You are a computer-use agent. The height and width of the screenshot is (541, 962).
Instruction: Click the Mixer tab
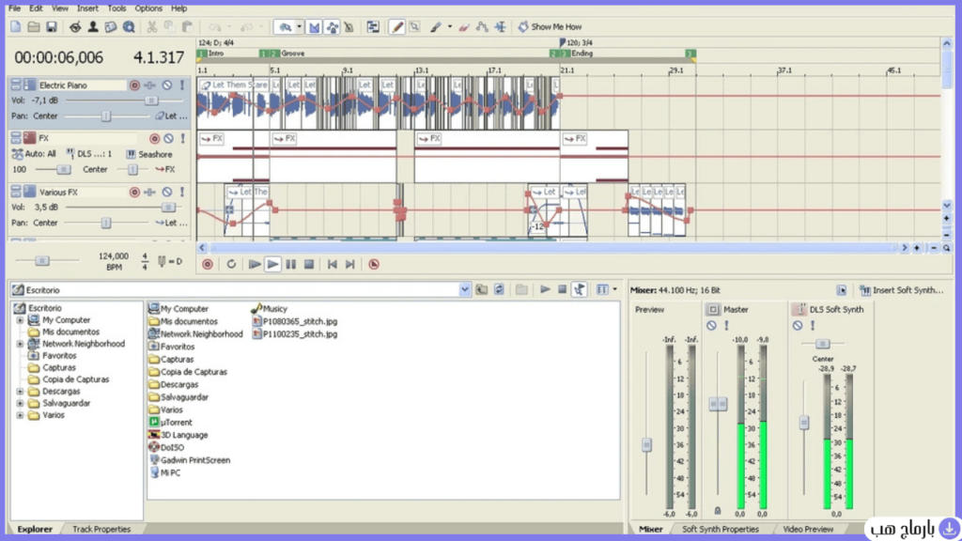tap(650, 530)
